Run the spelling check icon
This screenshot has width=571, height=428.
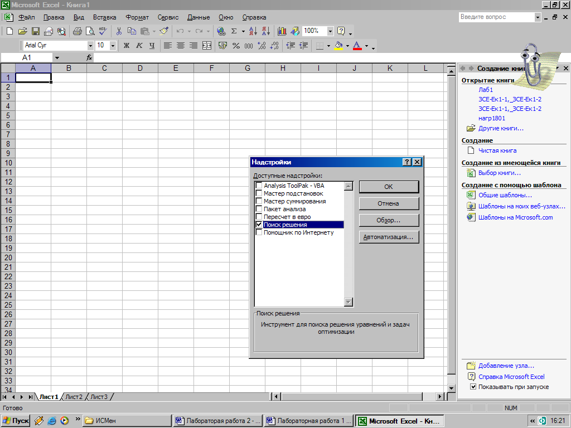(x=103, y=31)
